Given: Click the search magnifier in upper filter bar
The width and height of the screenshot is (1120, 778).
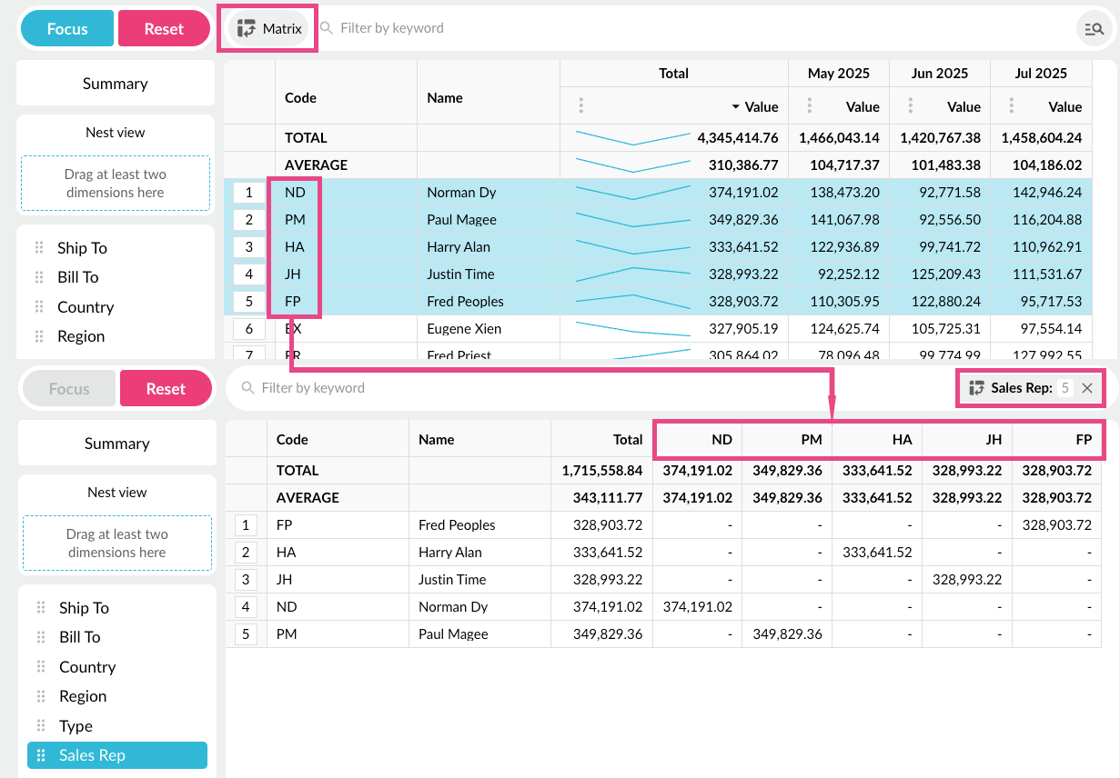Looking at the screenshot, I should (327, 29).
